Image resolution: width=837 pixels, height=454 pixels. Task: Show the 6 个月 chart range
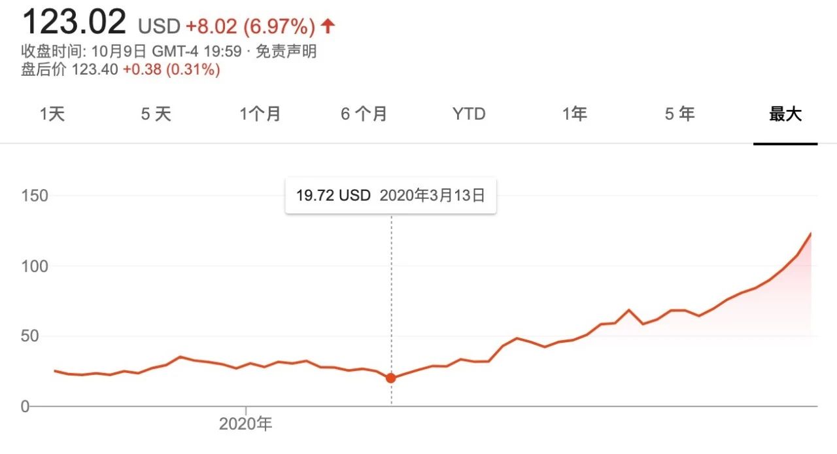tap(364, 114)
